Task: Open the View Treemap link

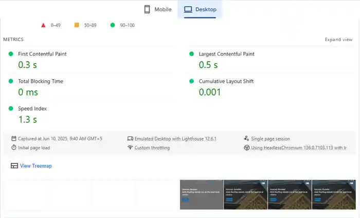Action: [x=36, y=166]
